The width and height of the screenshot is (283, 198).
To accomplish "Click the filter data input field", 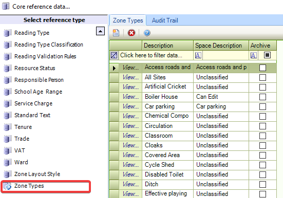I will (x=156, y=55).
